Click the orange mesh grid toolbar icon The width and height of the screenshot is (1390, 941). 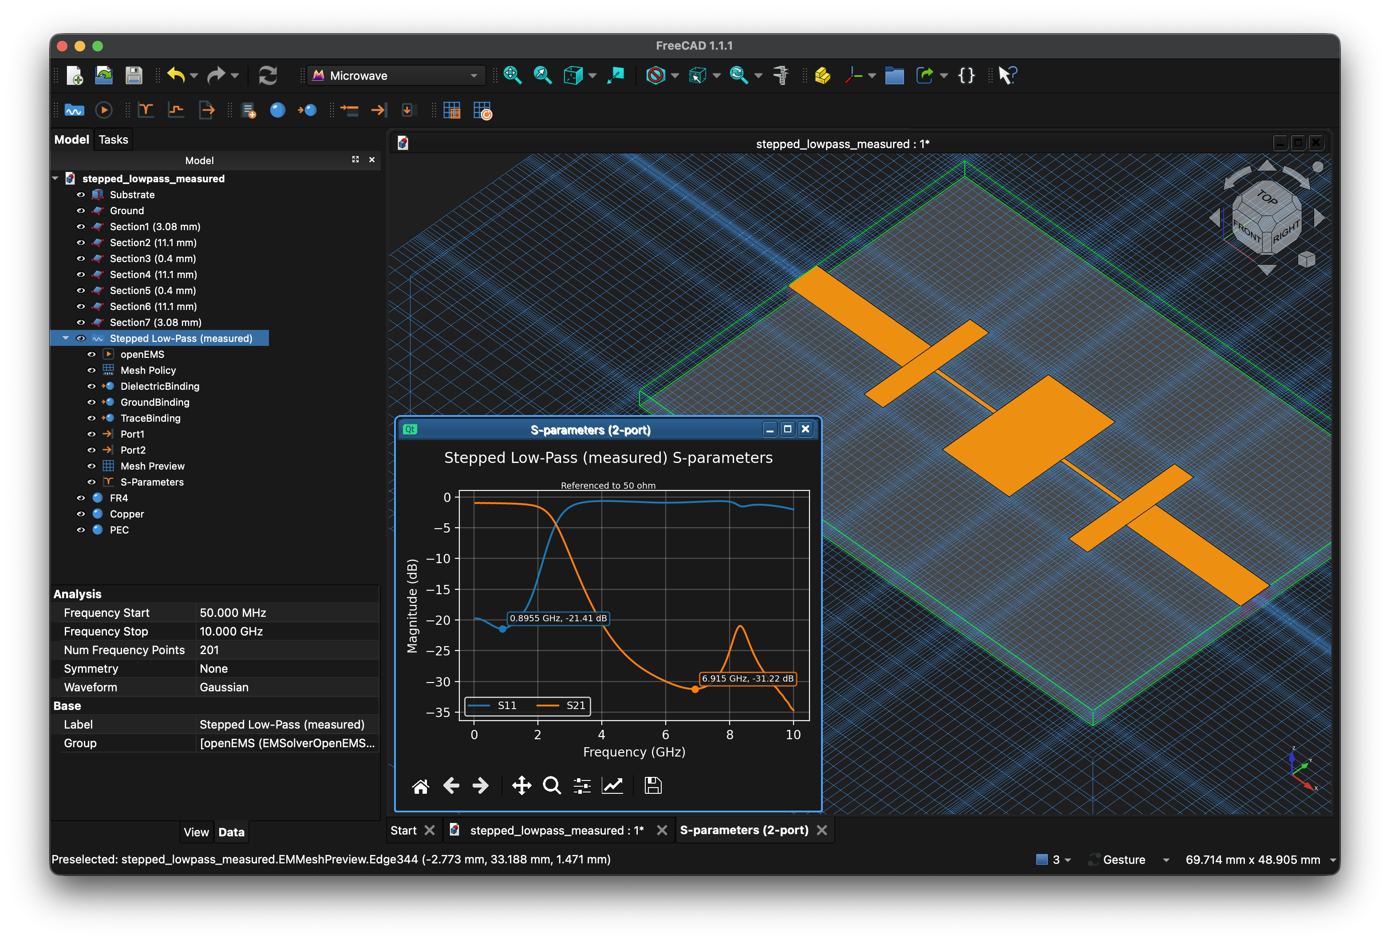(x=451, y=110)
